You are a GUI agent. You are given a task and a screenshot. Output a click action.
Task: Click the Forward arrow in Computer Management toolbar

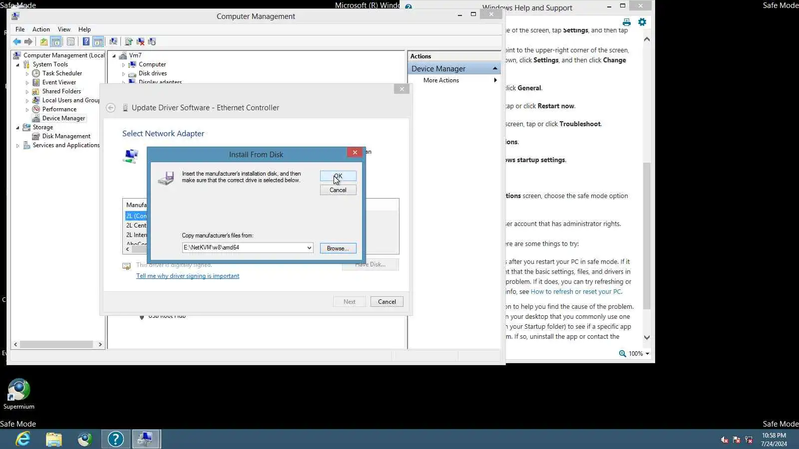pyautogui.click(x=28, y=42)
